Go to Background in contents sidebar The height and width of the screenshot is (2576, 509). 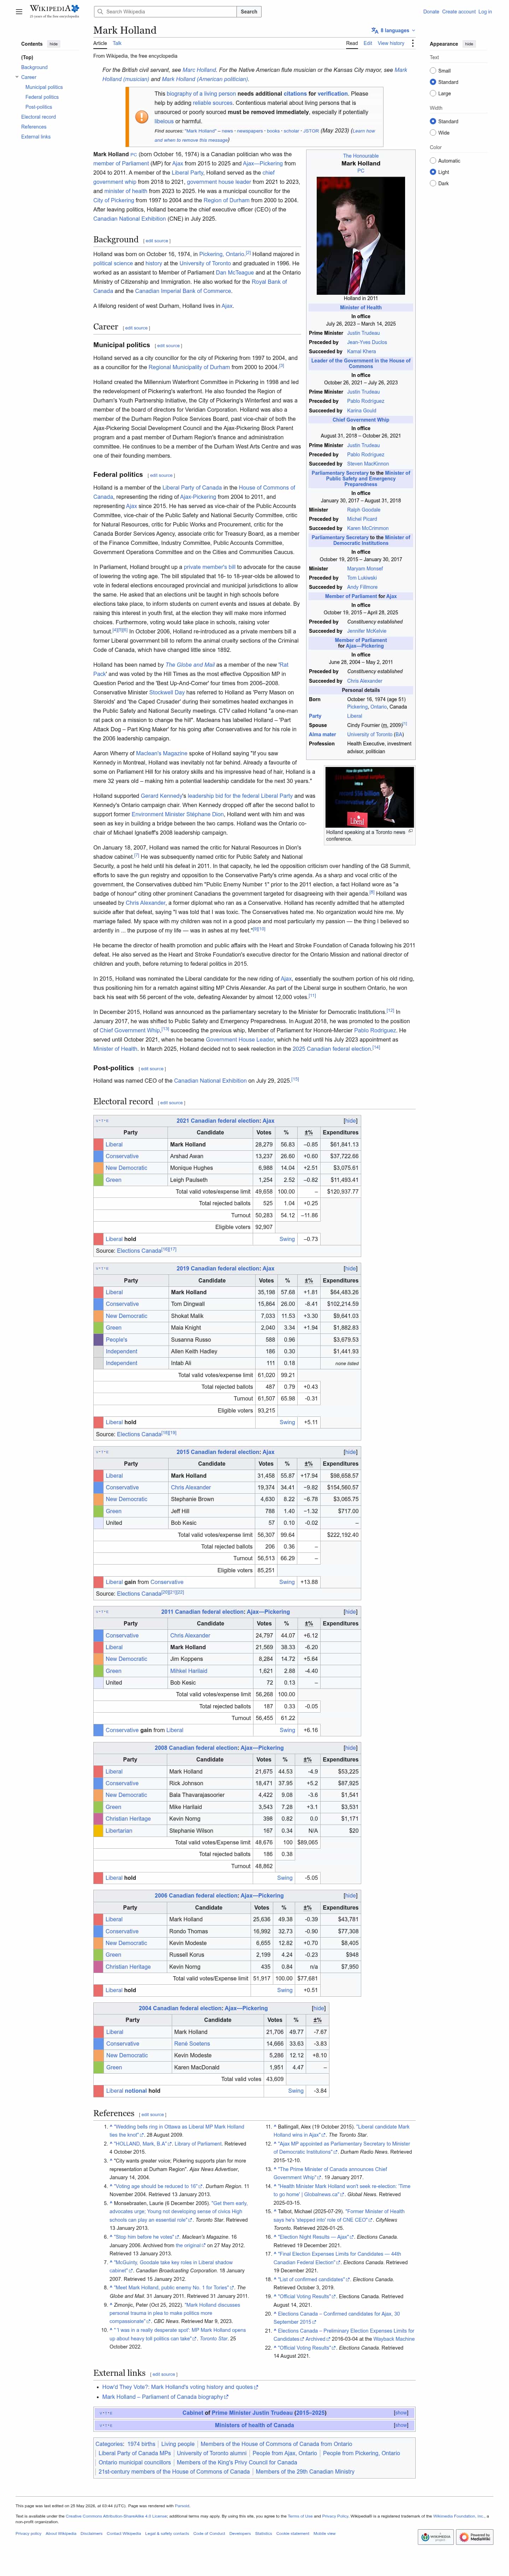[x=34, y=67]
